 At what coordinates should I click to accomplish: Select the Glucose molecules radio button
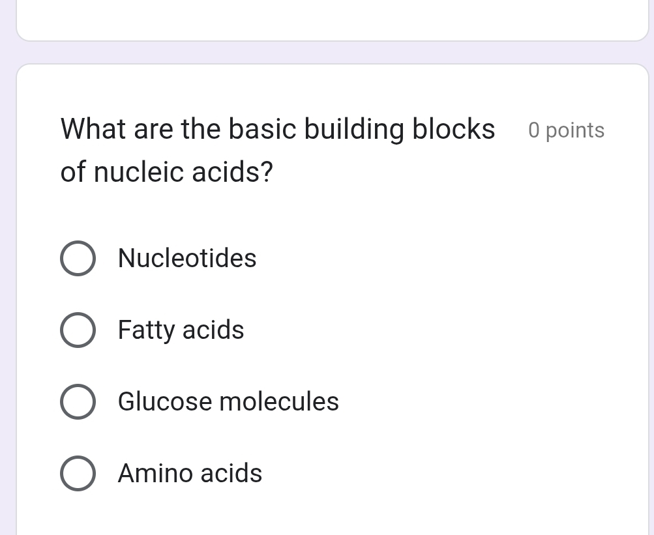pos(78,401)
